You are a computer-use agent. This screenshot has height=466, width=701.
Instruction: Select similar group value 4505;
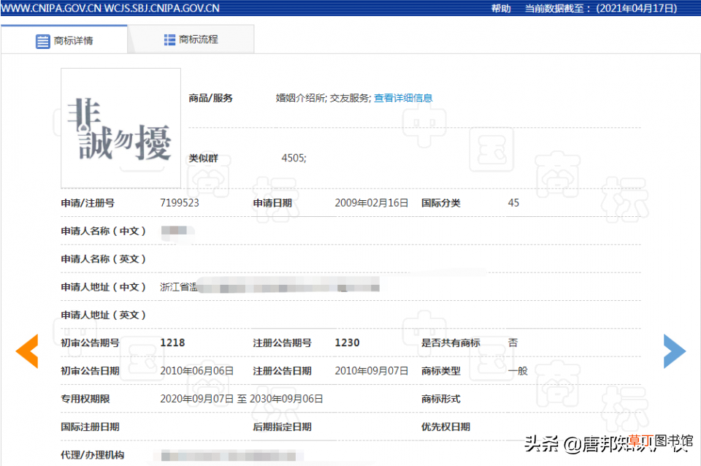[x=294, y=158]
